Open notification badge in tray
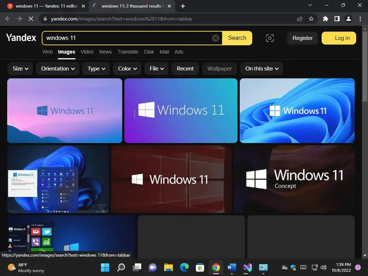Screen dimensions: 368x276 [358, 267]
